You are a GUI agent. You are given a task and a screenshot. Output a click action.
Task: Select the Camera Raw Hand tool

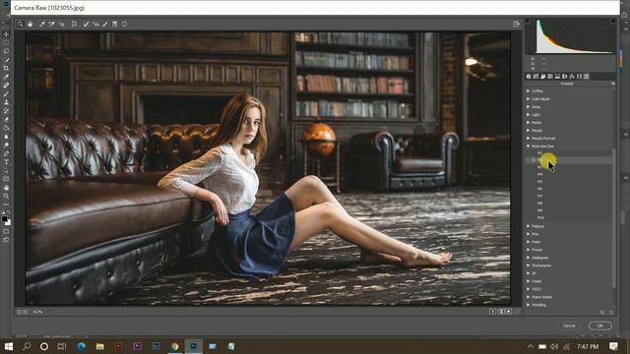tap(31, 24)
